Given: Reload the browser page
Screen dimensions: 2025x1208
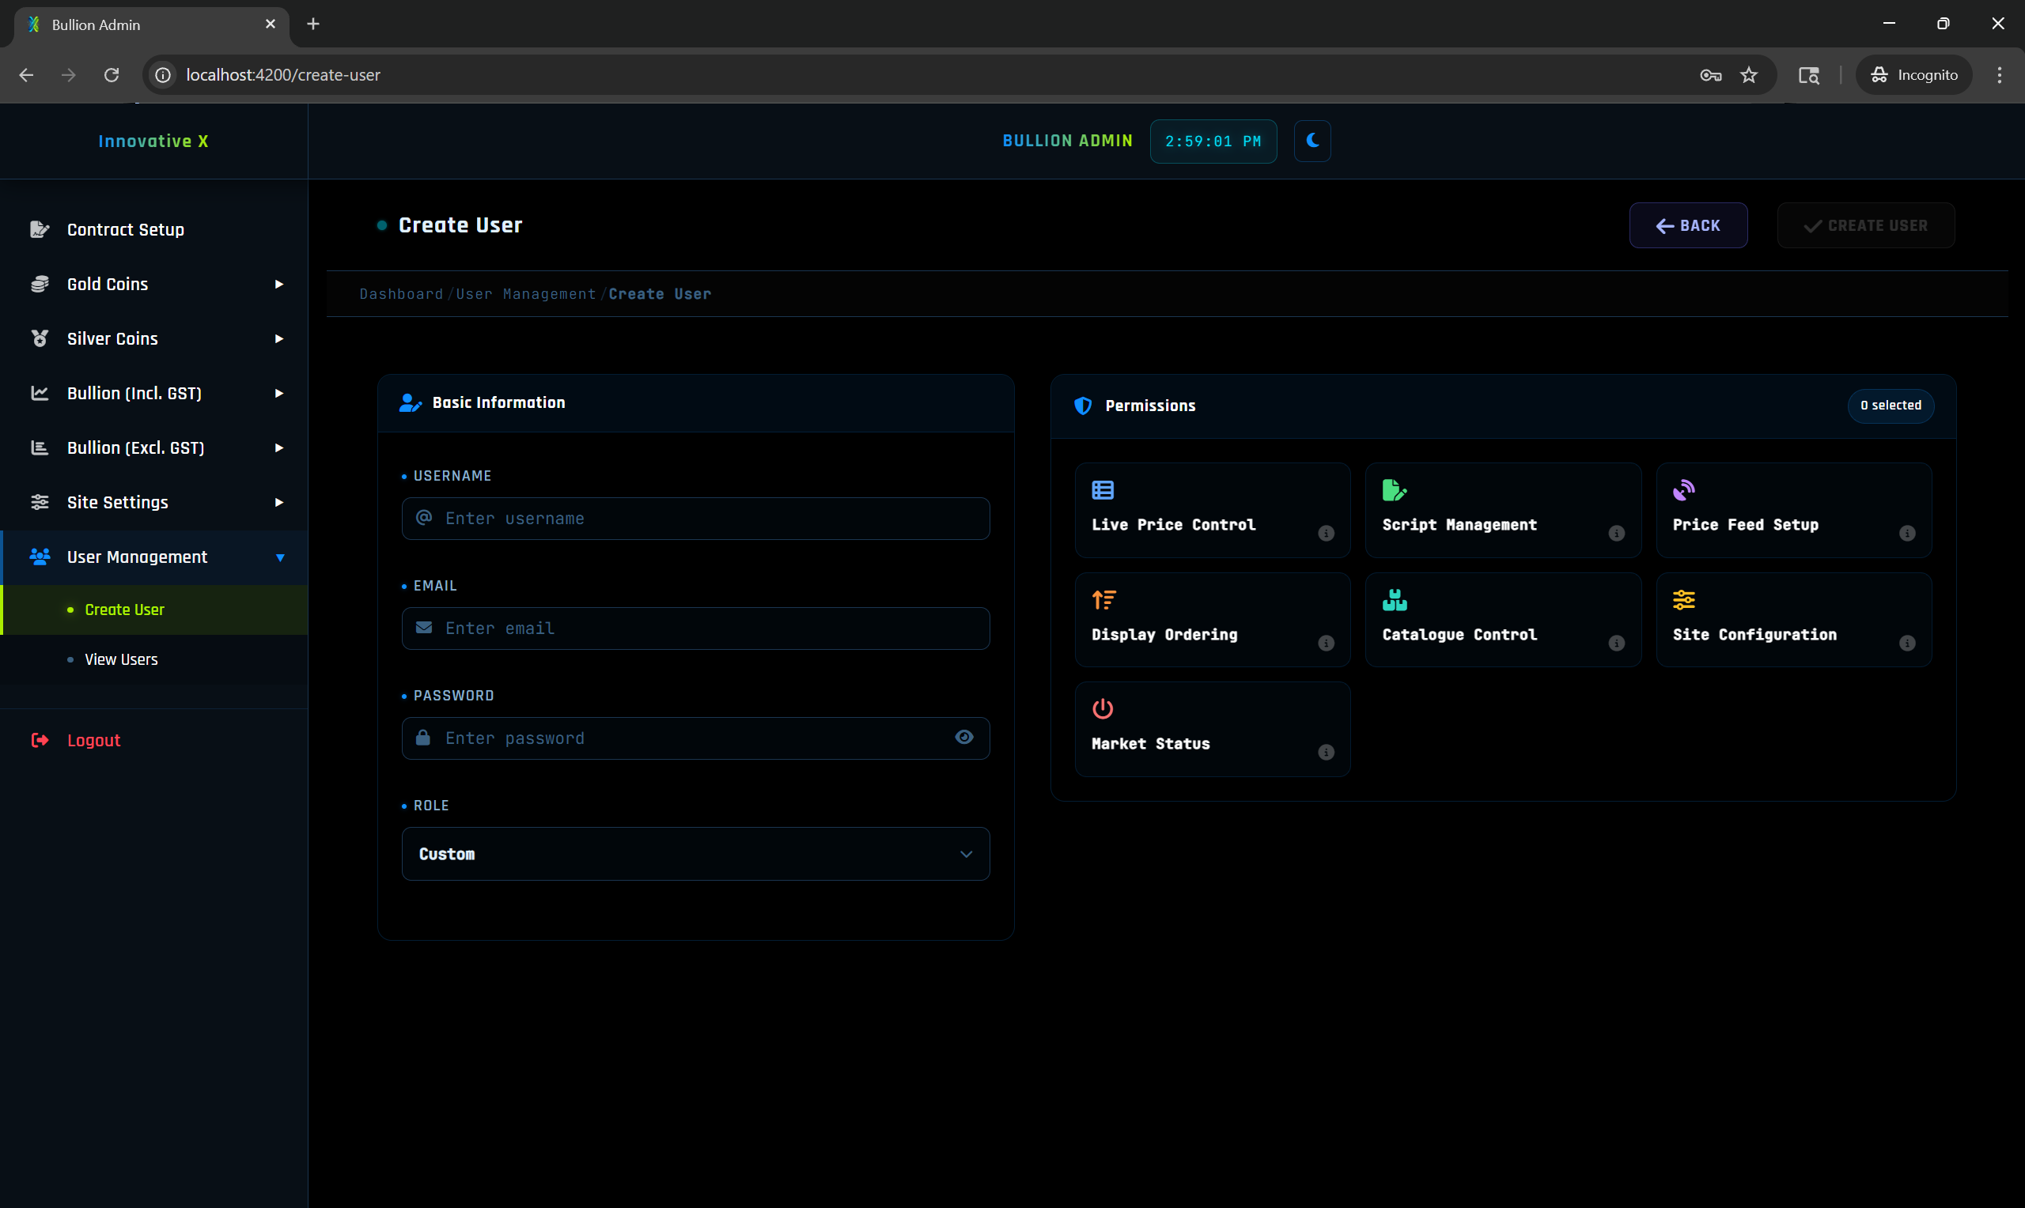Looking at the screenshot, I should pyautogui.click(x=112, y=75).
